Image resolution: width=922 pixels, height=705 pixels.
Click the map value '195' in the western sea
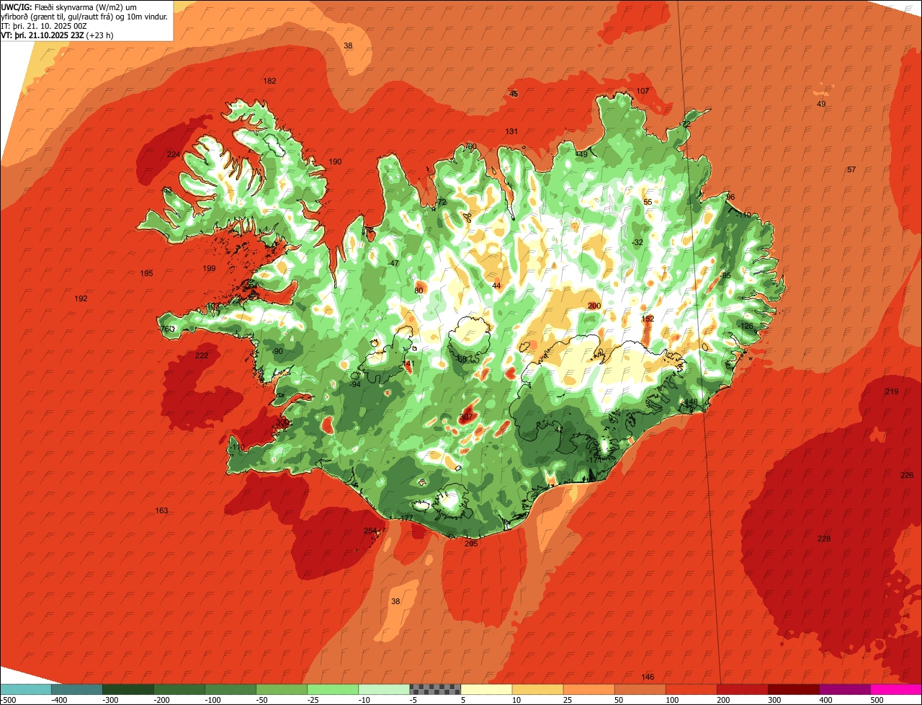point(146,273)
